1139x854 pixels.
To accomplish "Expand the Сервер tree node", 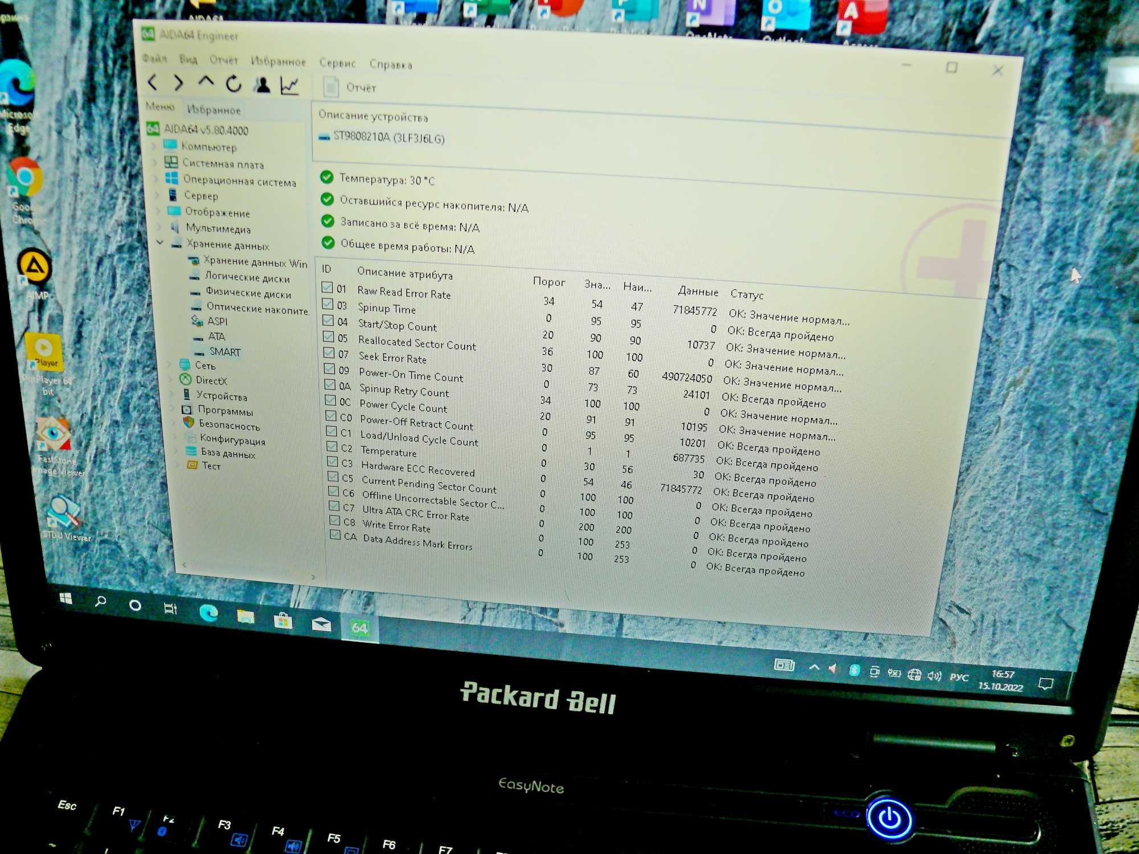I will [157, 195].
